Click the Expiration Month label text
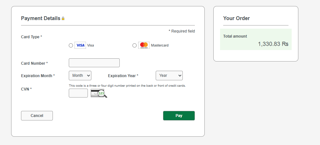Viewport: 320px width, 145px height. (38, 76)
